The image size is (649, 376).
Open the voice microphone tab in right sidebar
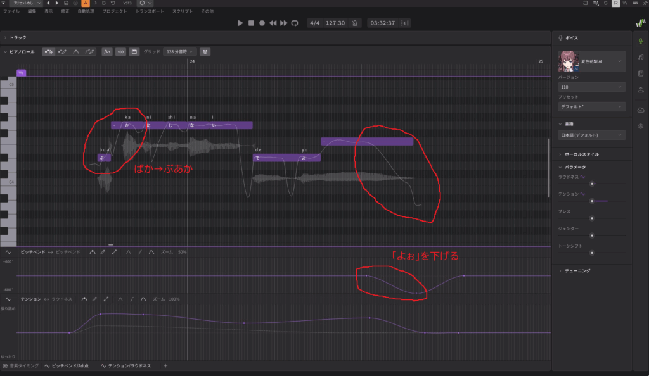click(x=641, y=41)
